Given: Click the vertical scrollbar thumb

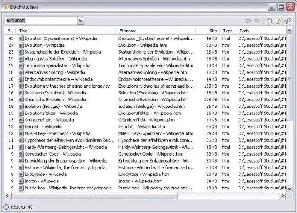Looking at the screenshot, I should tap(289, 77).
